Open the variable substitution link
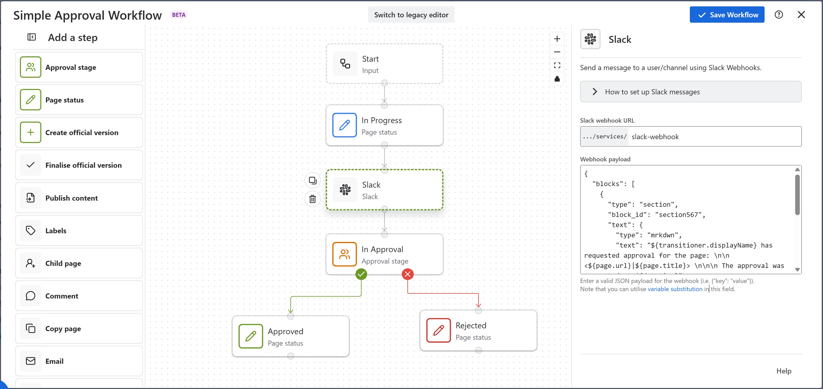Image resolution: width=823 pixels, height=389 pixels. [x=675, y=289]
